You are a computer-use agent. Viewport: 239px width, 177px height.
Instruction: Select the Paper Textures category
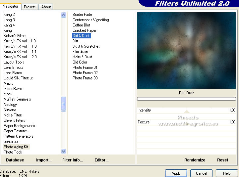click(x=16, y=131)
